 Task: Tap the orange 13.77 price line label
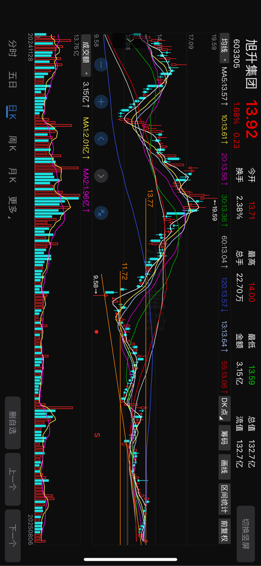tap(150, 199)
